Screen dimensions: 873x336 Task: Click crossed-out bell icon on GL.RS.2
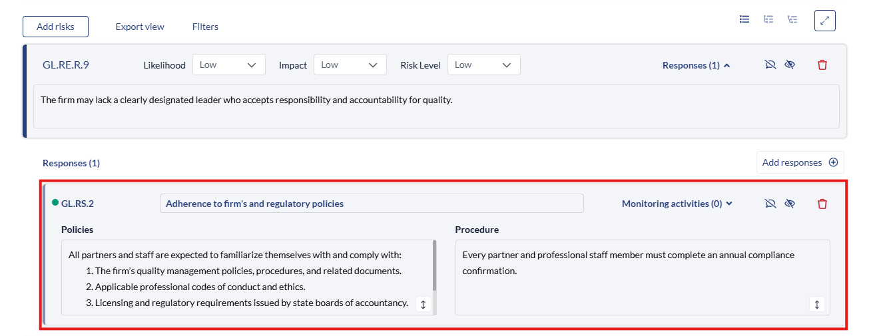pyautogui.click(x=770, y=204)
